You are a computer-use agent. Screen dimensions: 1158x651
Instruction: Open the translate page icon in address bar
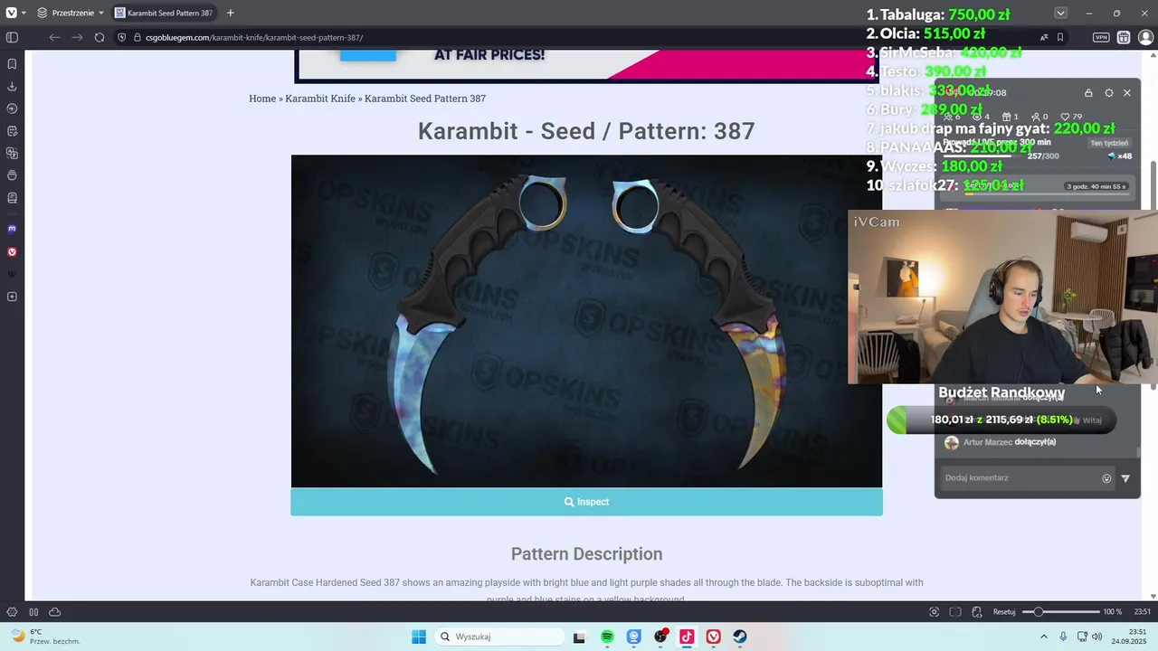click(x=1044, y=37)
